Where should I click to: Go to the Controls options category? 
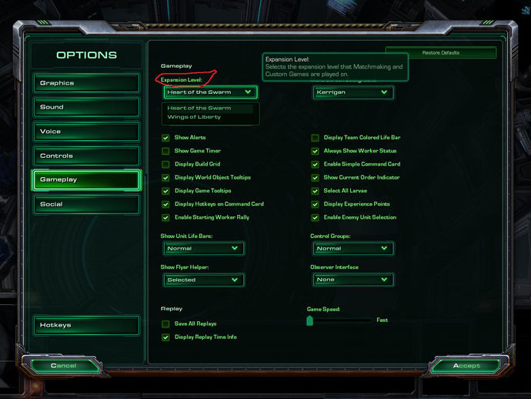(86, 156)
